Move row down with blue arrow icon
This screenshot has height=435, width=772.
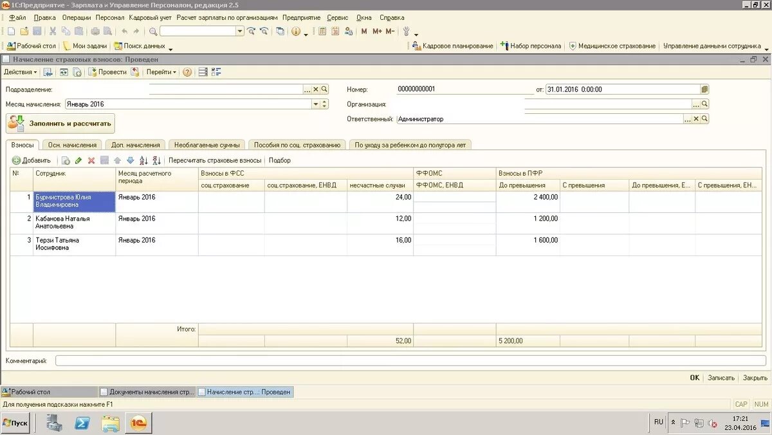click(x=130, y=160)
